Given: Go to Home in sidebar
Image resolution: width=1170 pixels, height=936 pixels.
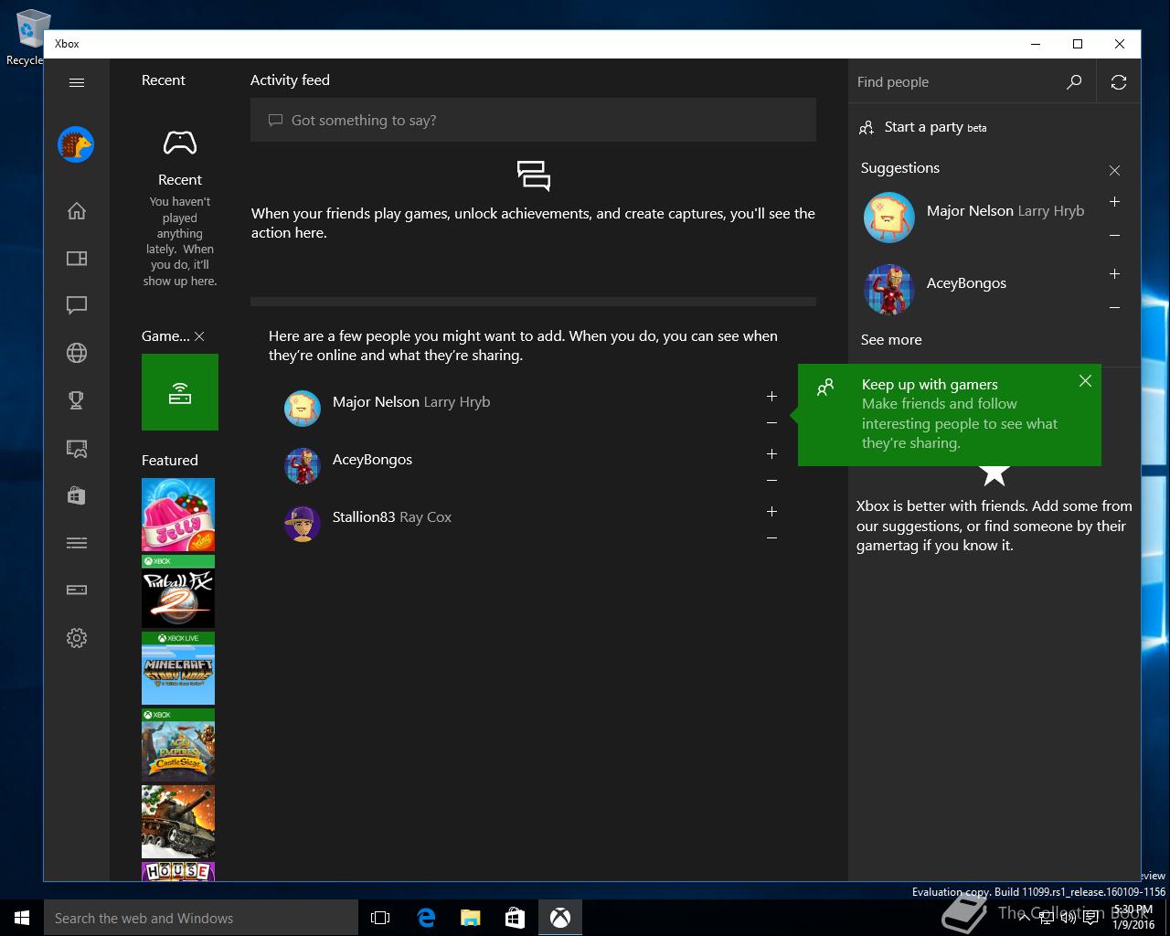Looking at the screenshot, I should 77,211.
